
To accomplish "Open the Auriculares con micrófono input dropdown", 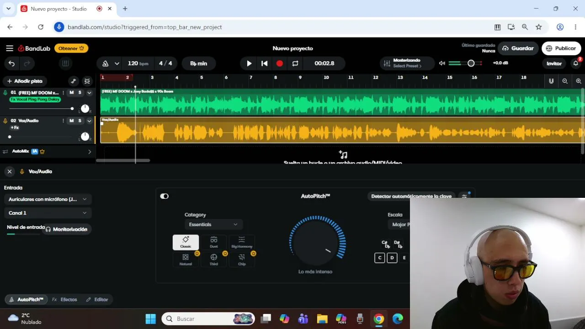I will [48, 199].
